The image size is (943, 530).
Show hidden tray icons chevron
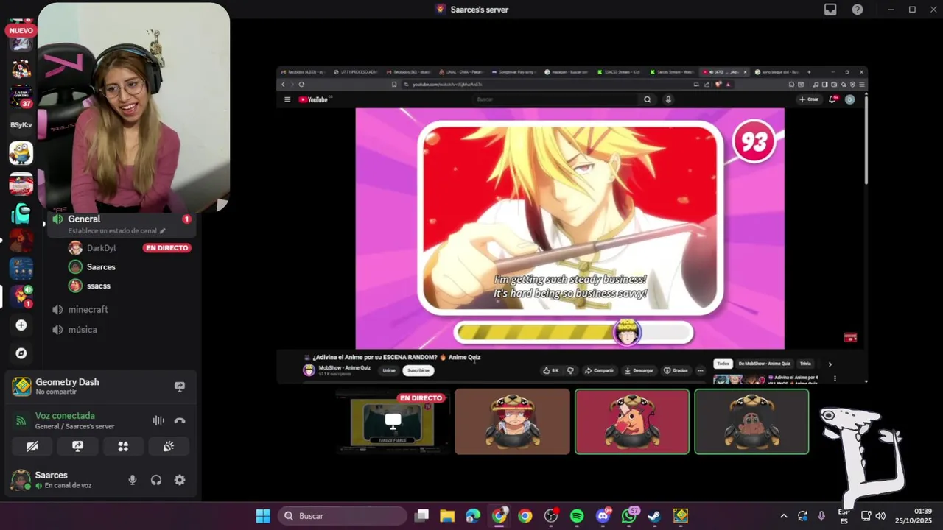(x=783, y=516)
